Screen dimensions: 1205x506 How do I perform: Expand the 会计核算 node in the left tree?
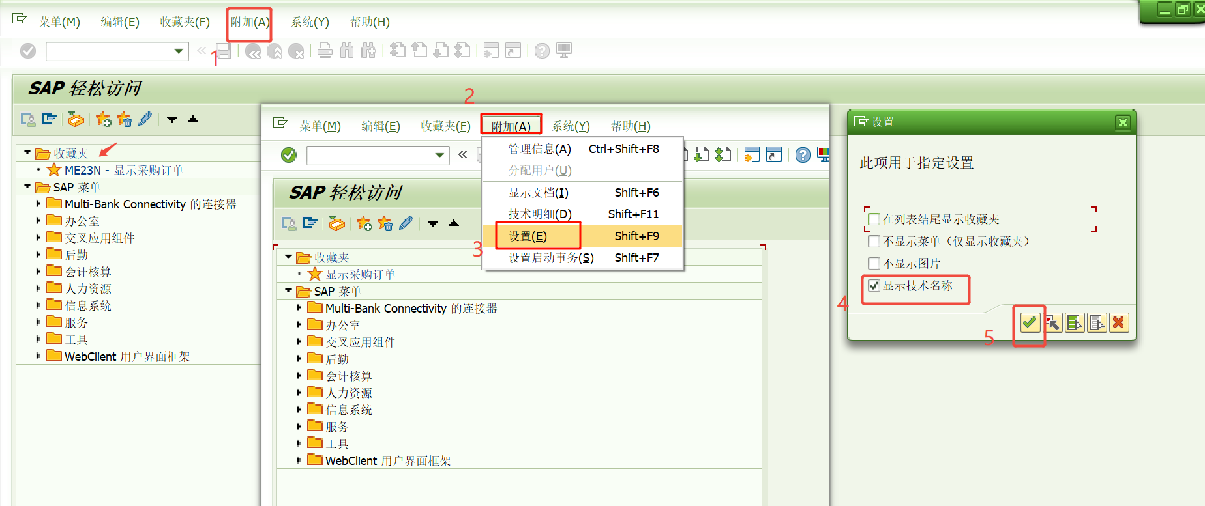pos(38,272)
